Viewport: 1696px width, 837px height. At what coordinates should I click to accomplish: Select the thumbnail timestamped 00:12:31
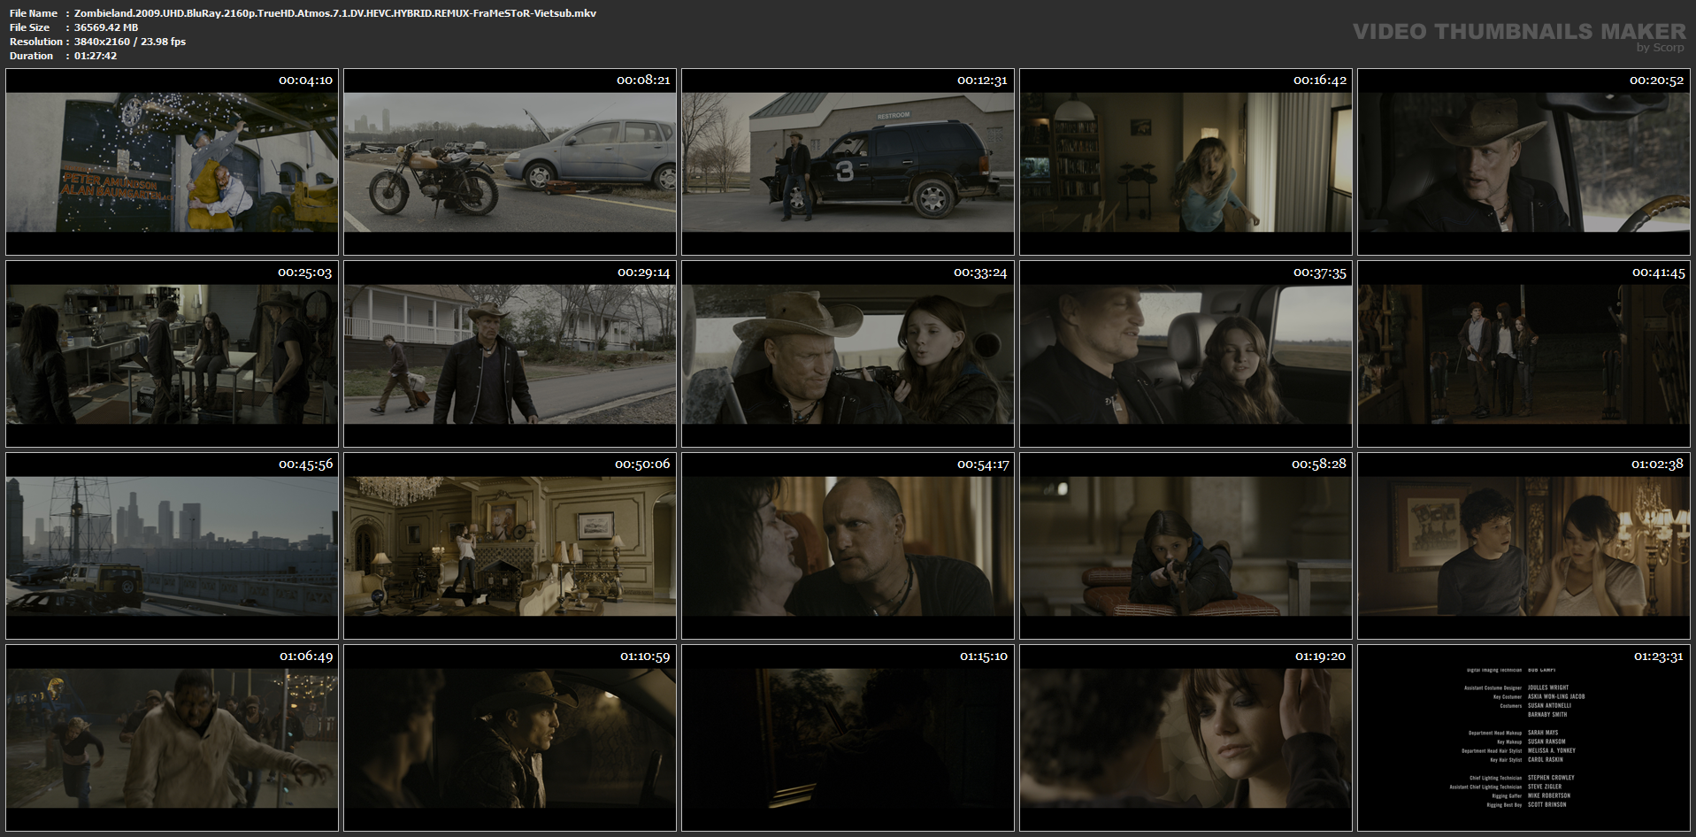[848, 162]
